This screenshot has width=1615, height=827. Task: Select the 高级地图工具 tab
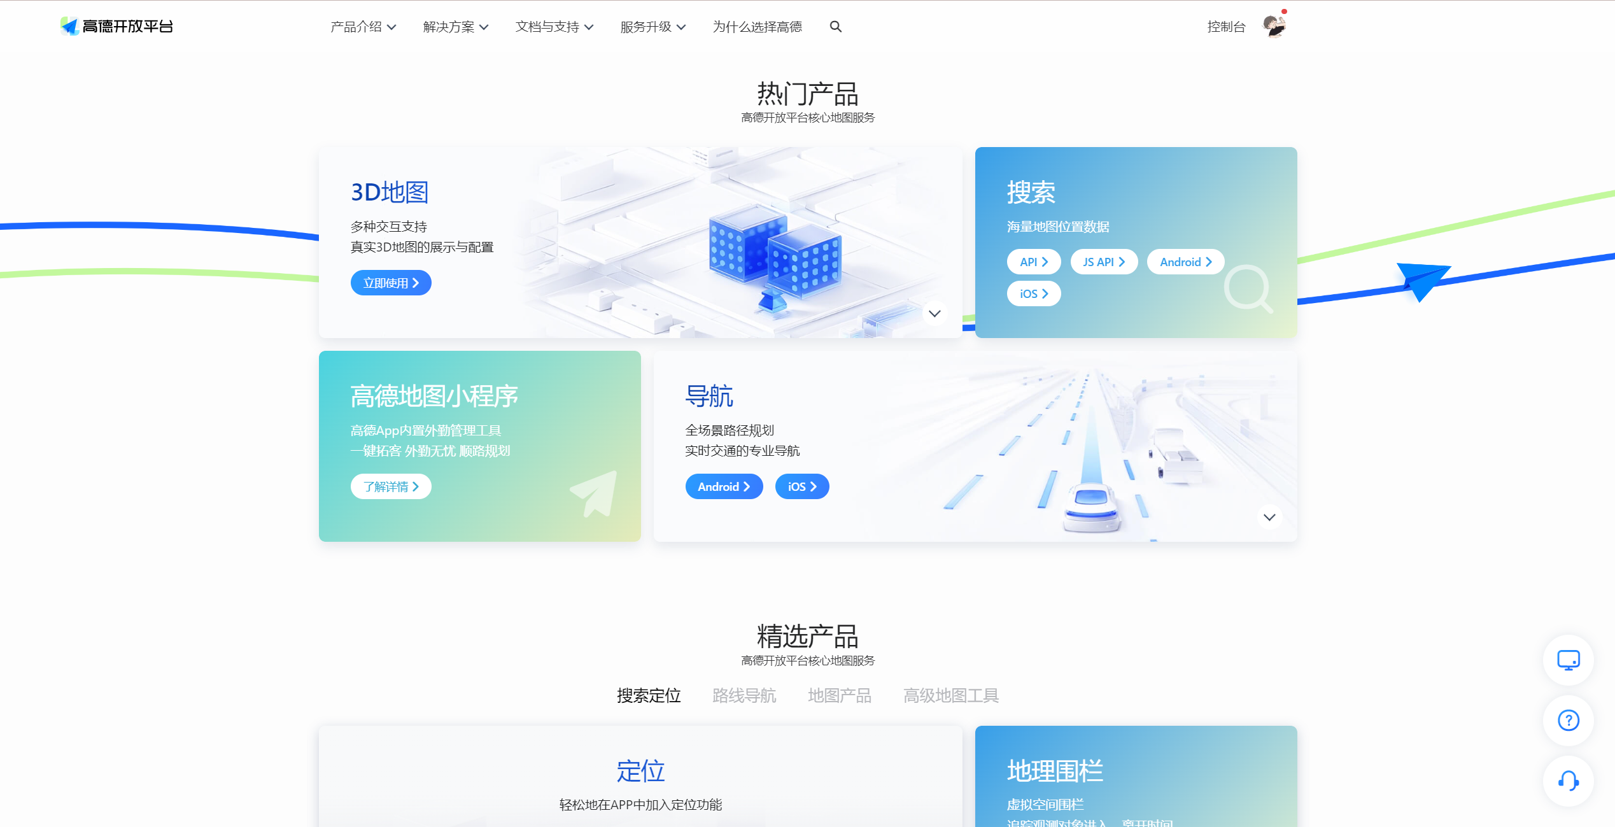[x=950, y=694]
